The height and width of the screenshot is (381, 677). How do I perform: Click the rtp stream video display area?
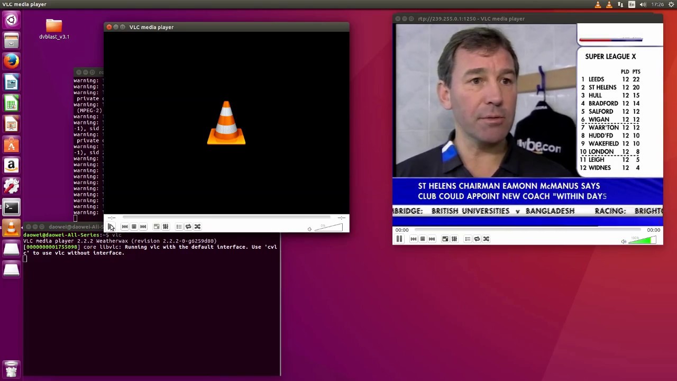pyautogui.click(x=527, y=124)
